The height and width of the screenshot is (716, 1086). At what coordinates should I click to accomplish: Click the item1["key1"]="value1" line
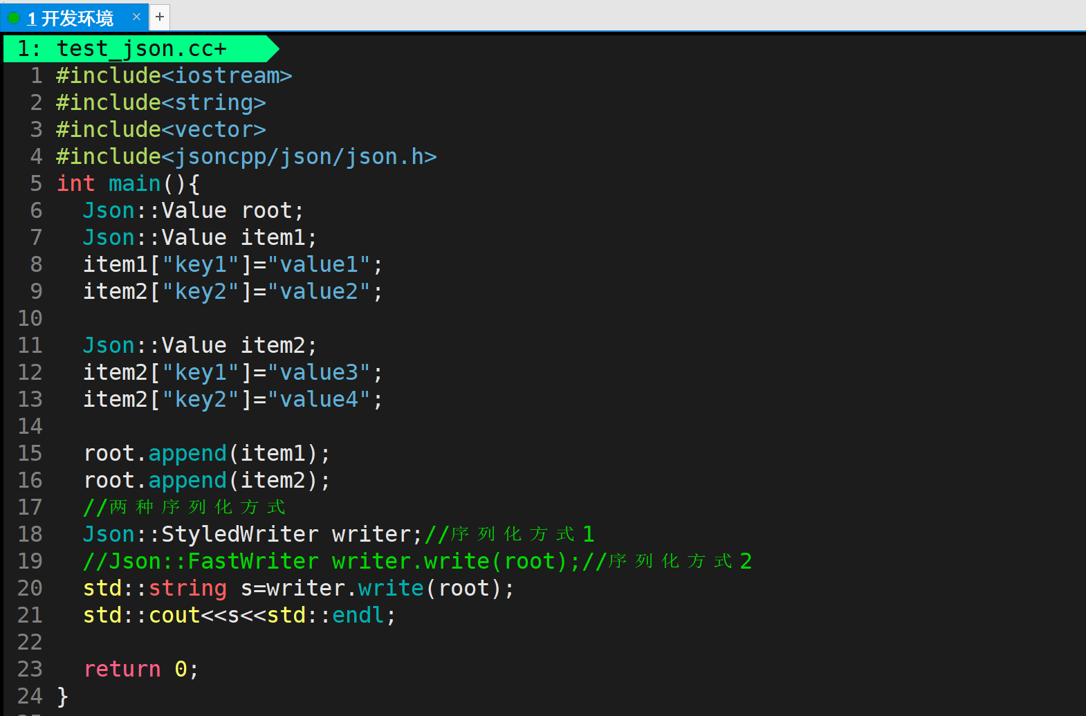[x=232, y=264]
